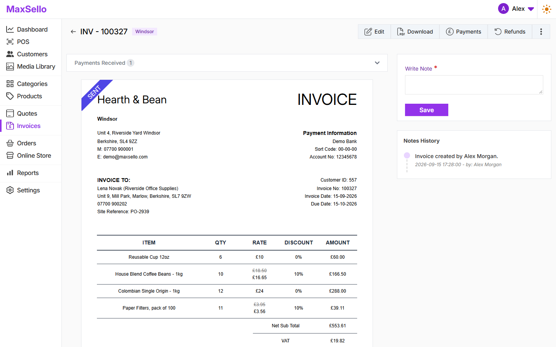Download the invoice as PDF
Viewport: 556px width, 347px height.
pos(415,32)
